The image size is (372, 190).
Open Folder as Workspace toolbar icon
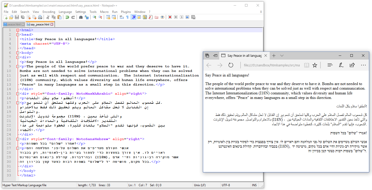(x=157, y=17)
